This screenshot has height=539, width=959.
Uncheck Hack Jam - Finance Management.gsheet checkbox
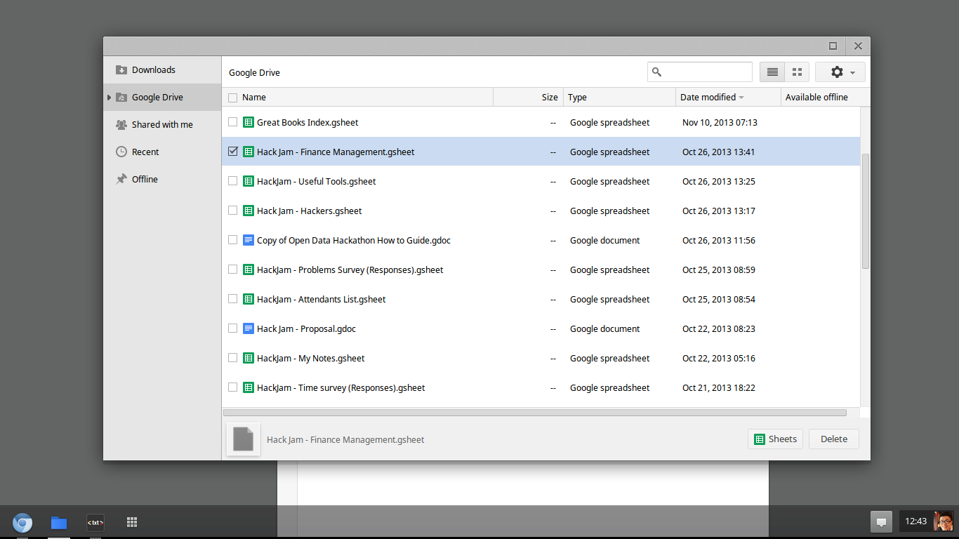[x=232, y=152]
